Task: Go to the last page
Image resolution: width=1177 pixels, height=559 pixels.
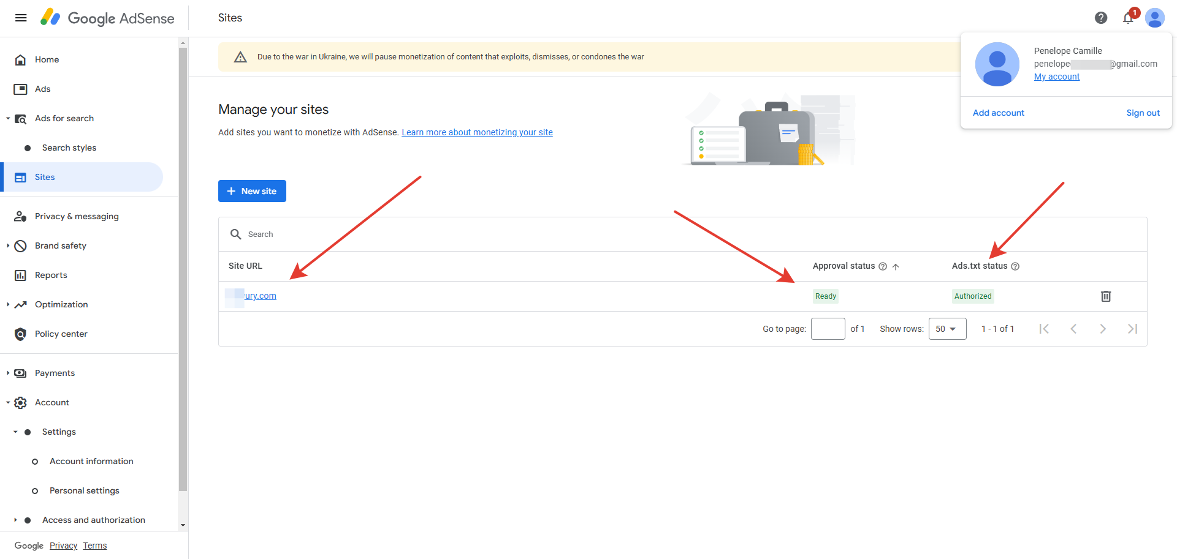Action: click(x=1132, y=329)
